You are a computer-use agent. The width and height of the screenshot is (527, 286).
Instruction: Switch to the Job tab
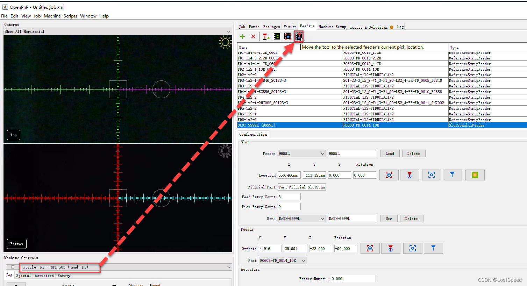click(x=242, y=27)
